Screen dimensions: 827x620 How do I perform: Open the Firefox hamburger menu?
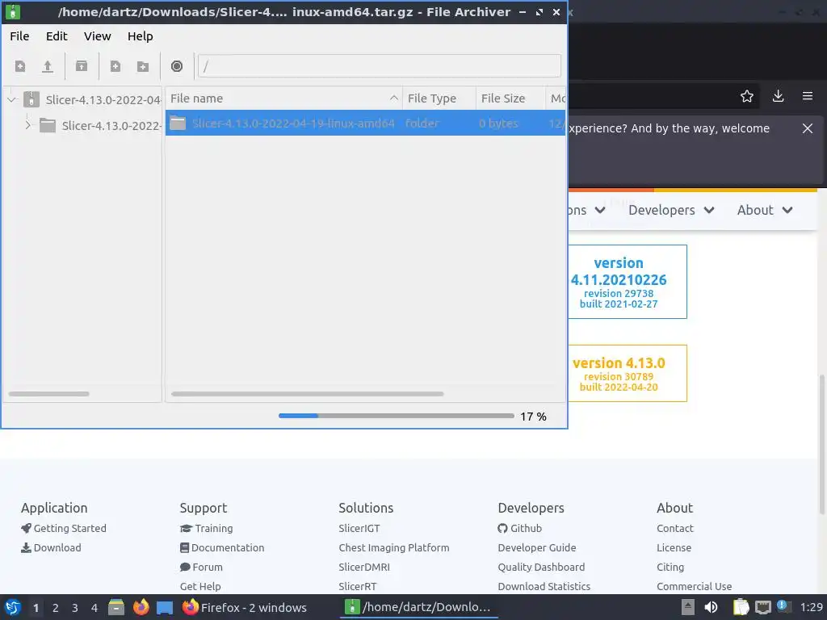point(808,96)
